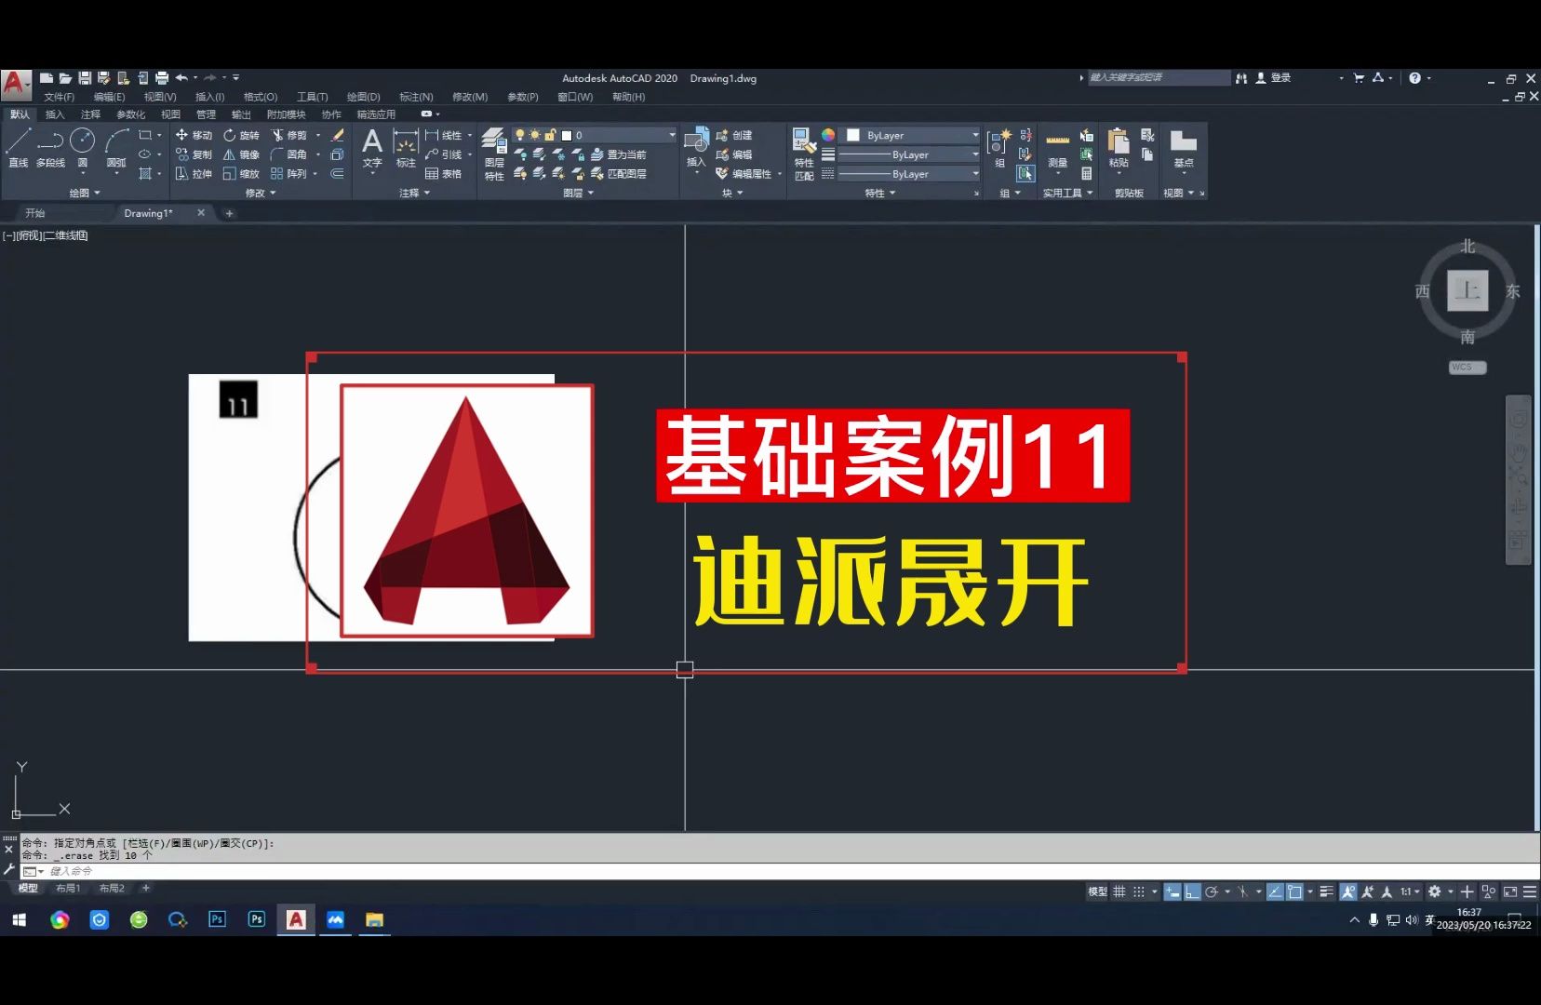Activate the 复制 (Copy) command

(x=194, y=154)
